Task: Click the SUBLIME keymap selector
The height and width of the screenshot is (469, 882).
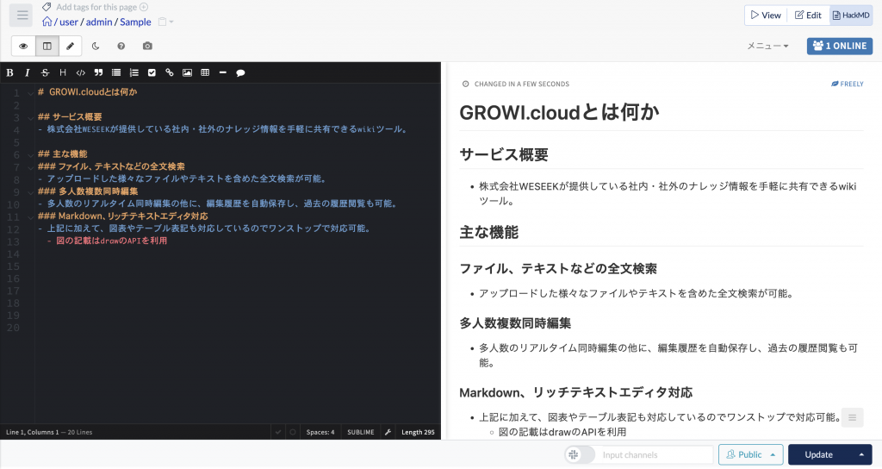Action: click(x=361, y=433)
